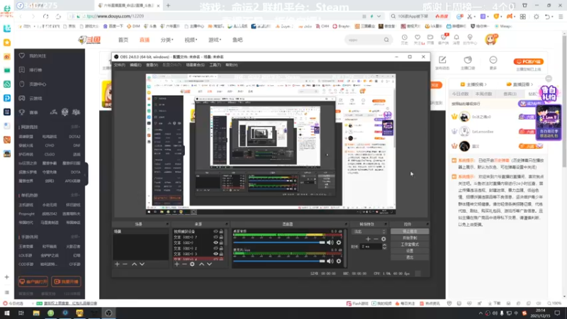Remove the selected source in the 来源 panel
This screenshot has height=319, width=567.
tap(184, 264)
